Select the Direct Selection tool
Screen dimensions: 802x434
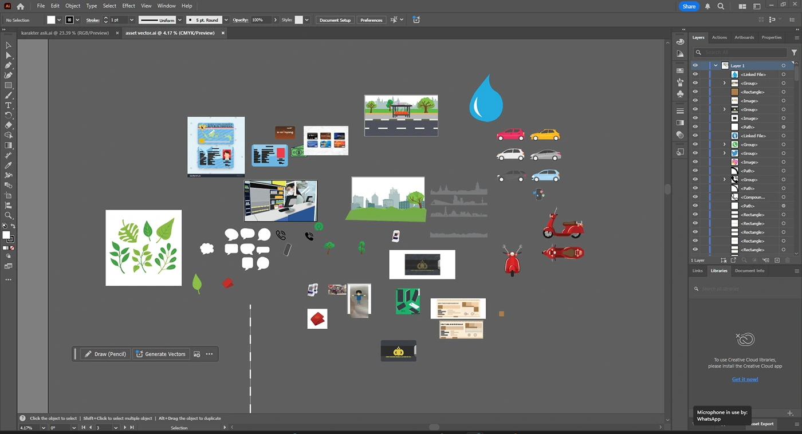click(x=9, y=56)
